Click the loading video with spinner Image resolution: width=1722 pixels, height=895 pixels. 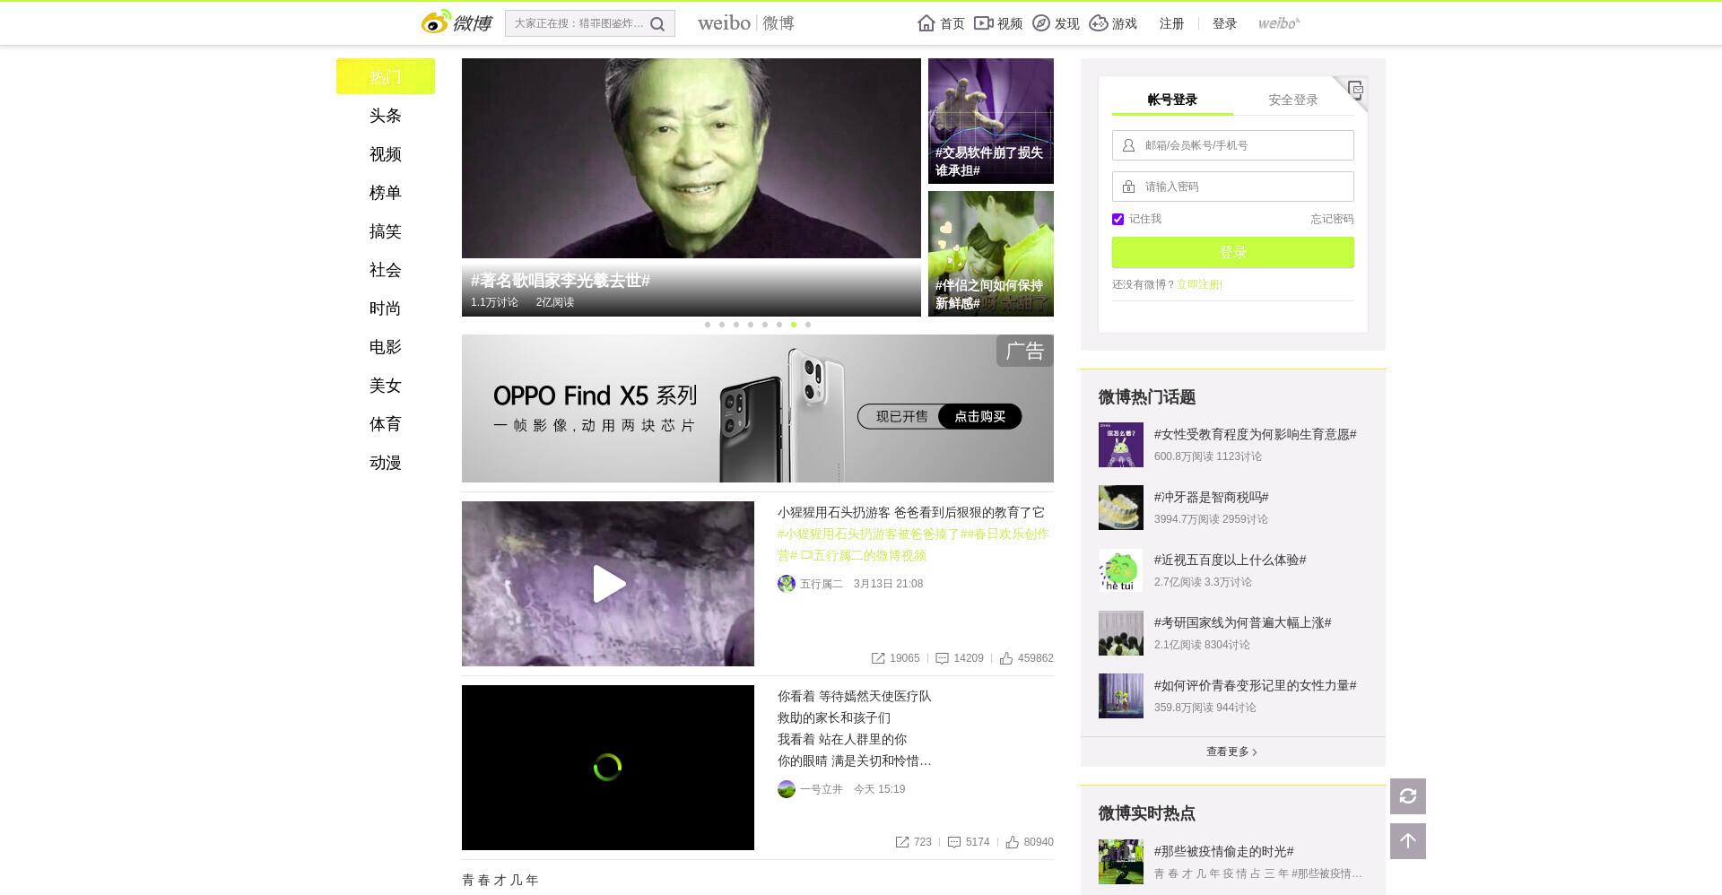coord(608,768)
